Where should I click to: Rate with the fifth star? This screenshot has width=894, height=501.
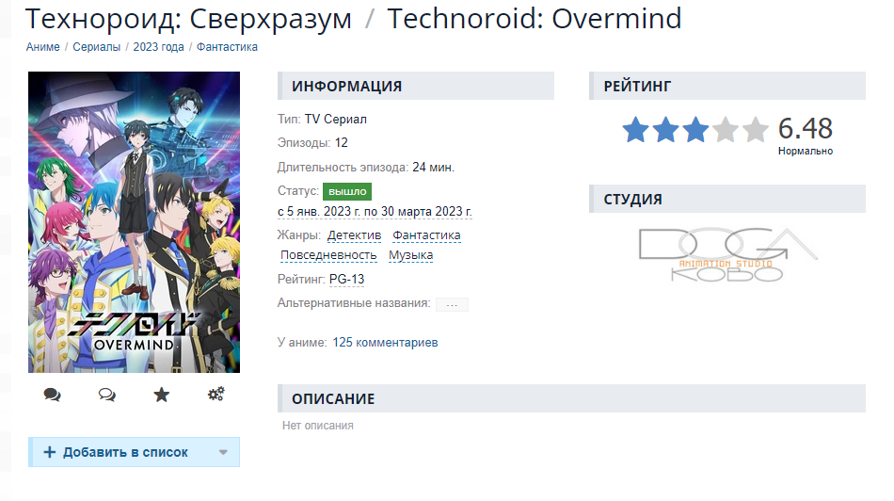tap(755, 130)
